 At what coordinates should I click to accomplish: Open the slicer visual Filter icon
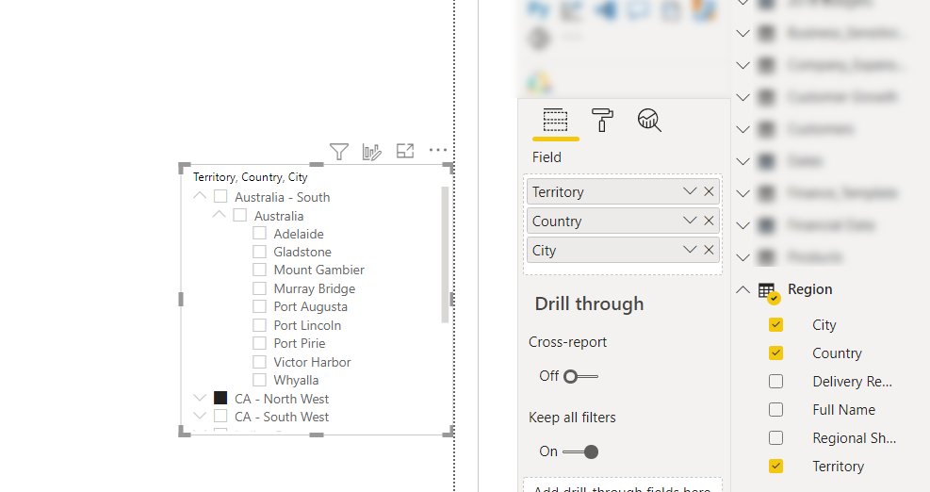point(338,152)
